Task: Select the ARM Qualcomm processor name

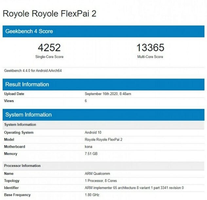Action: [x=98, y=174]
